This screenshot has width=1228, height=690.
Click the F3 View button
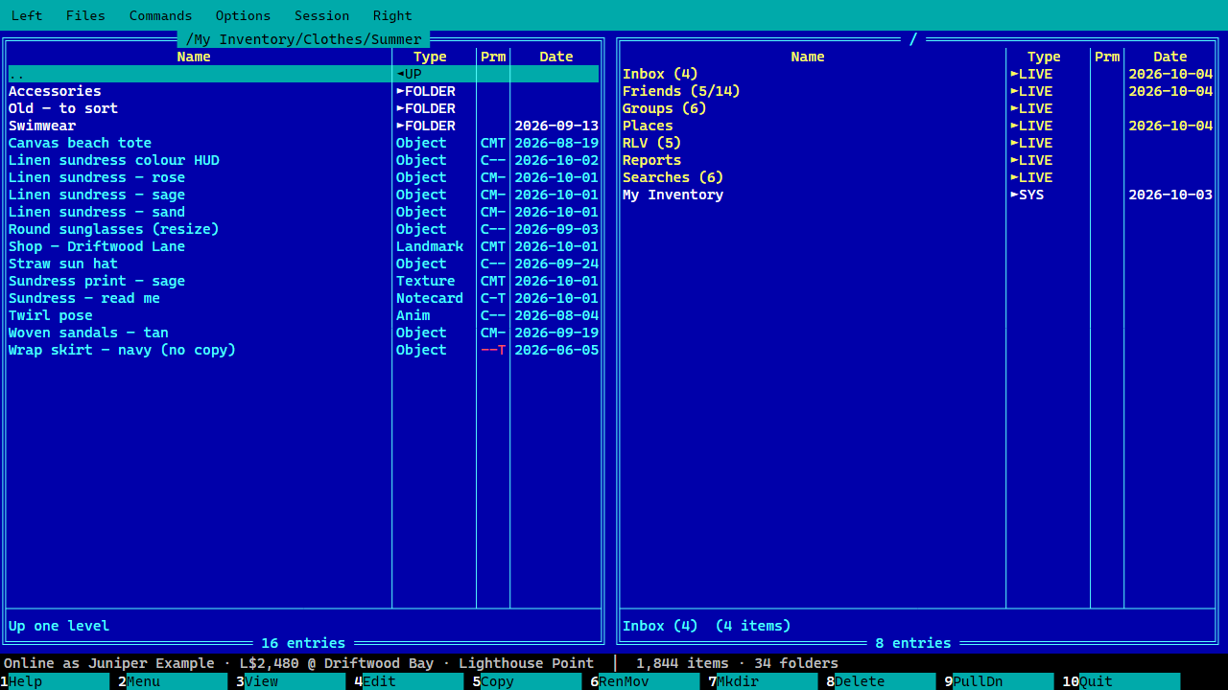tap(291, 681)
